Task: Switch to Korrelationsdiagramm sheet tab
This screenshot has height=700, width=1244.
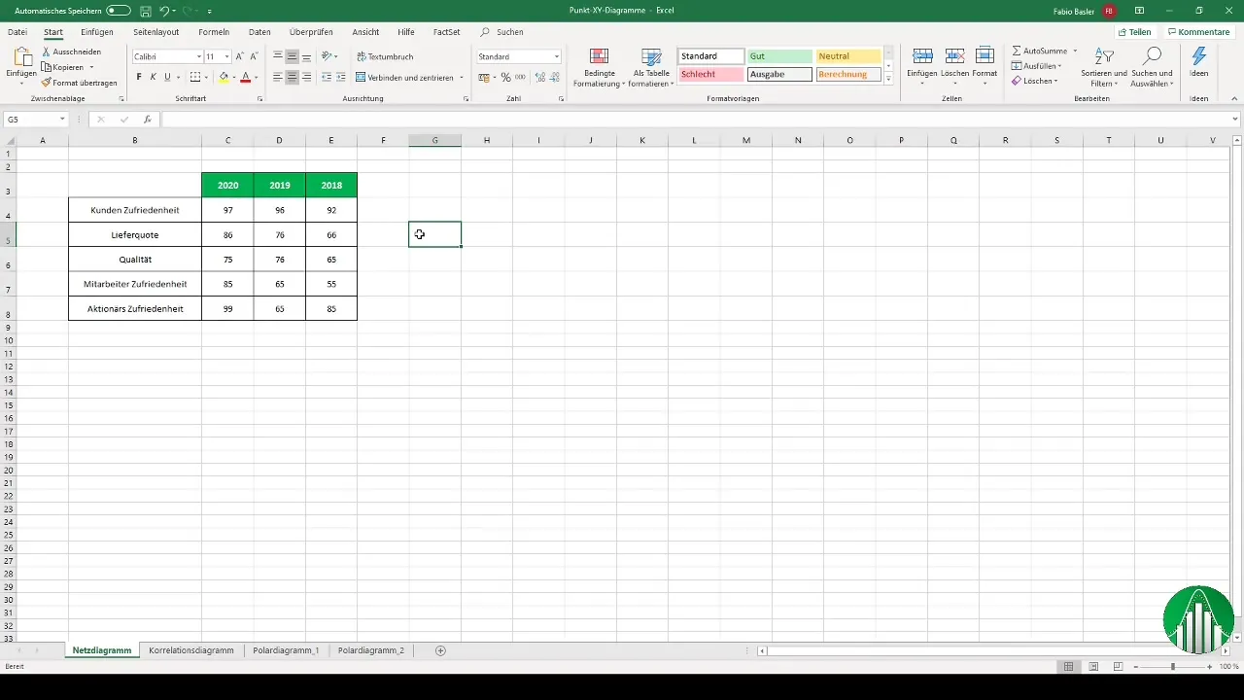Action: (x=191, y=650)
